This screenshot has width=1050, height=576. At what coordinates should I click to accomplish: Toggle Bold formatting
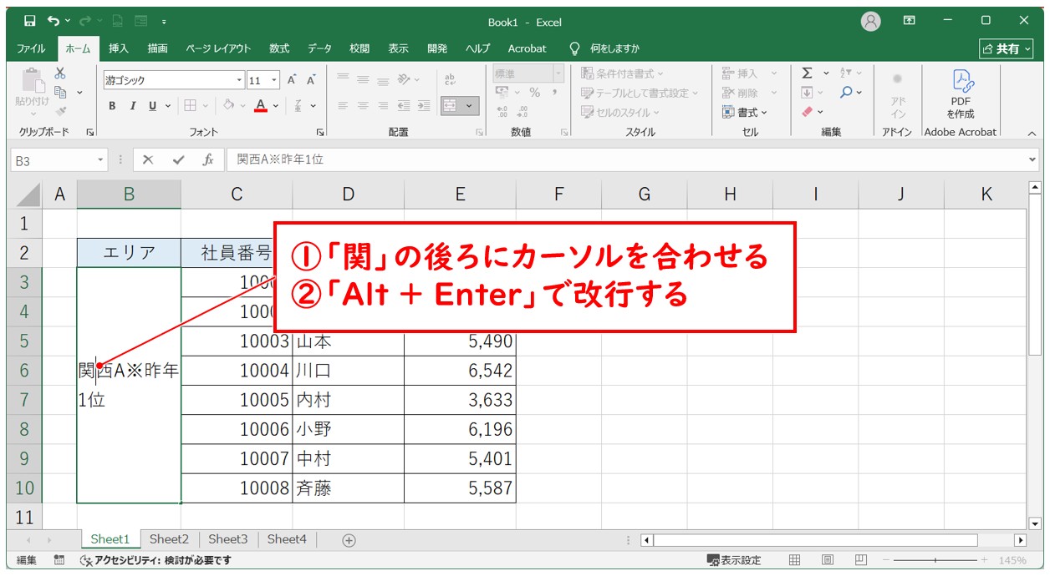point(112,106)
